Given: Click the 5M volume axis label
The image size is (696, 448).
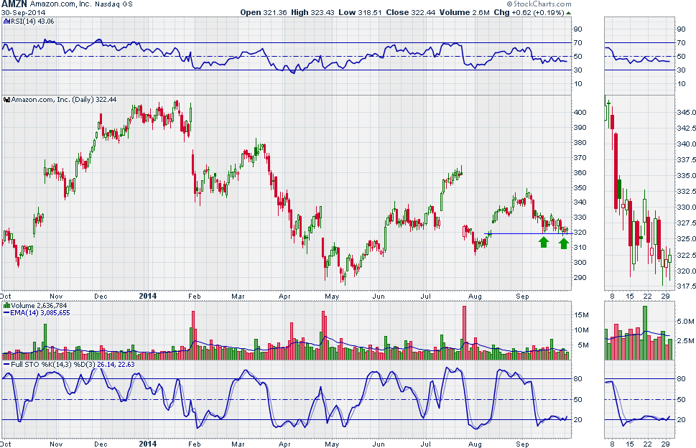Looking at the screenshot, I should [x=583, y=345].
